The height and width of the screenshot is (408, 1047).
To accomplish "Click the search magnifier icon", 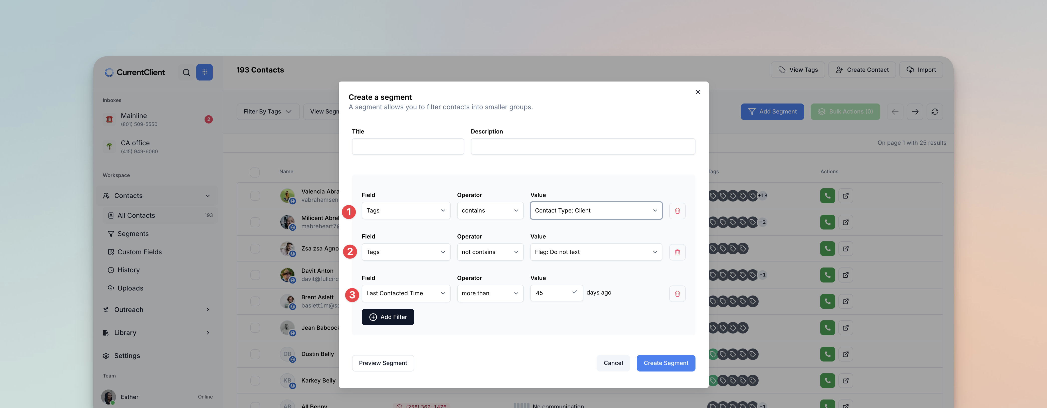I will click(x=186, y=72).
